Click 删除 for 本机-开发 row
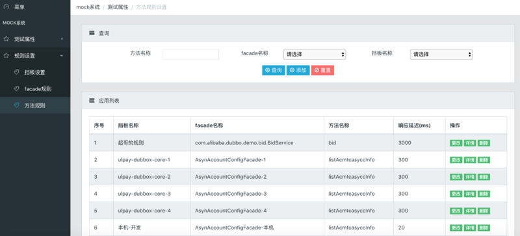This screenshot has width=520, height=236. [x=484, y=228]
